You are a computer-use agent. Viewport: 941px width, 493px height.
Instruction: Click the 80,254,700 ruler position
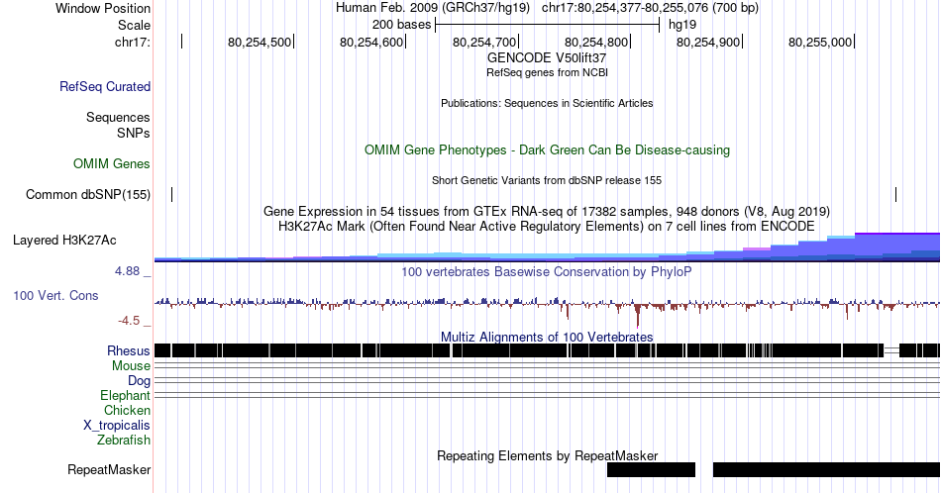(x=484, y=42)
